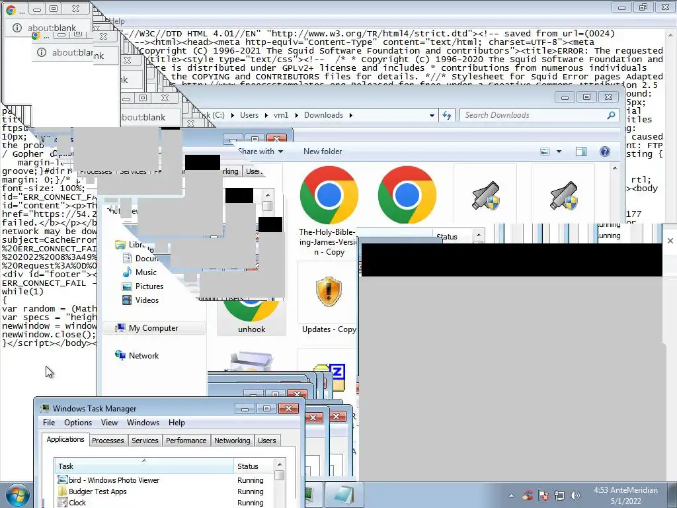Open the address bar history dropdown
The height and width of the screenshot is (508, 677).
(x=431, y=115)
